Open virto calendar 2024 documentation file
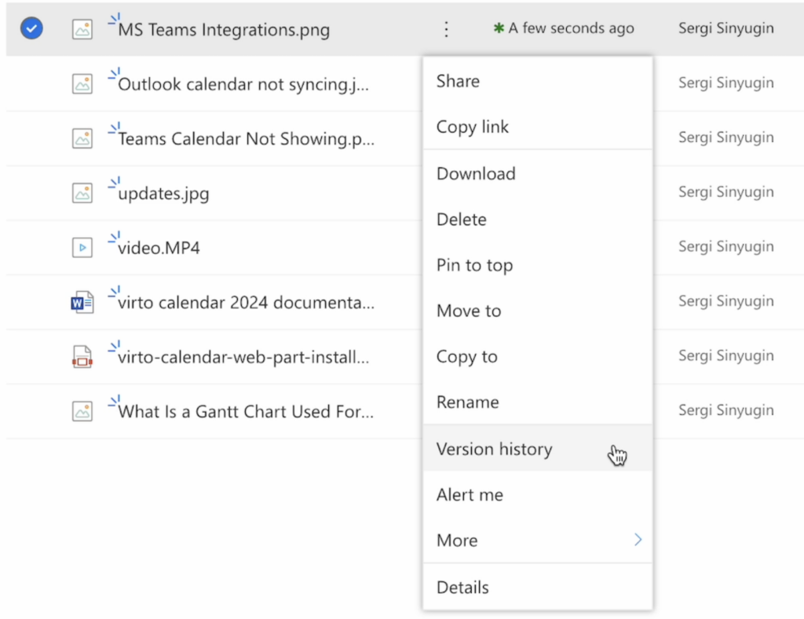The width and height of the screenshot is (804, 619). (x=246, y=303)
